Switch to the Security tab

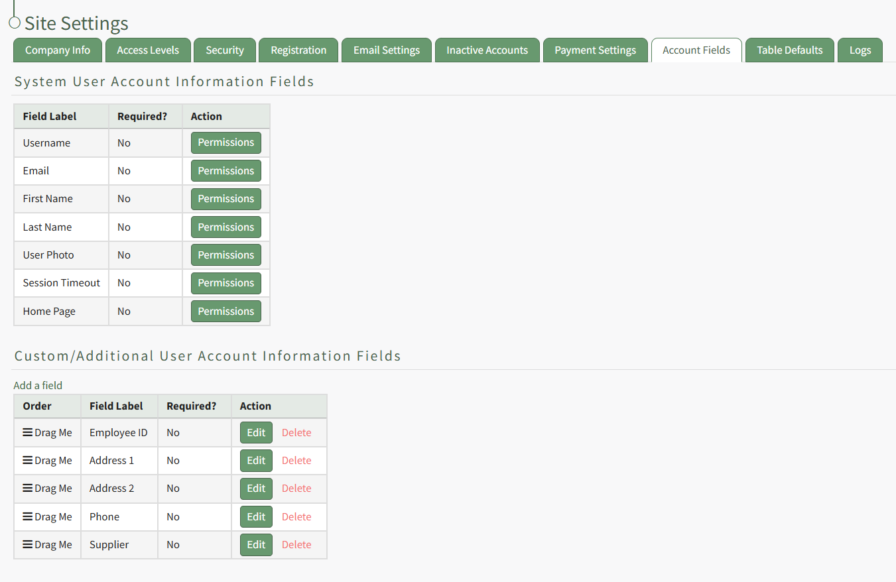tap(225, 50)
